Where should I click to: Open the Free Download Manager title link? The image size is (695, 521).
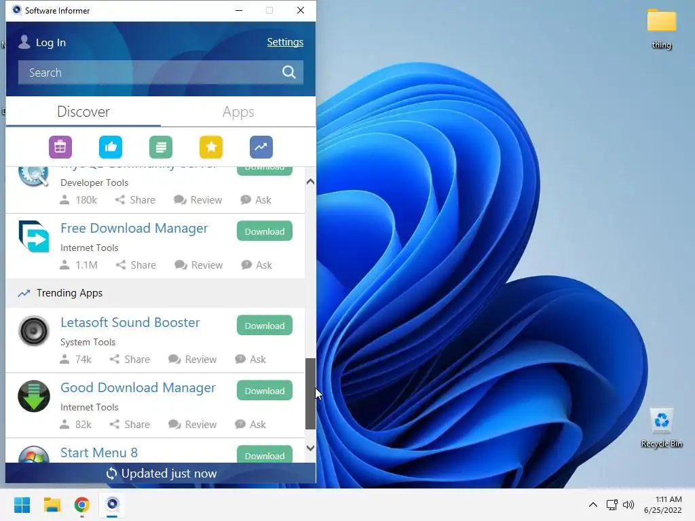(x=134, y=229)
